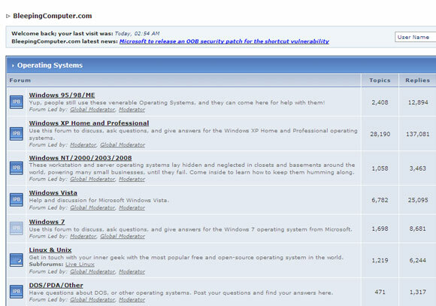436x306 pixels.
Task: Click the IPB icon beside Windows XP Home
Action: 17,134
